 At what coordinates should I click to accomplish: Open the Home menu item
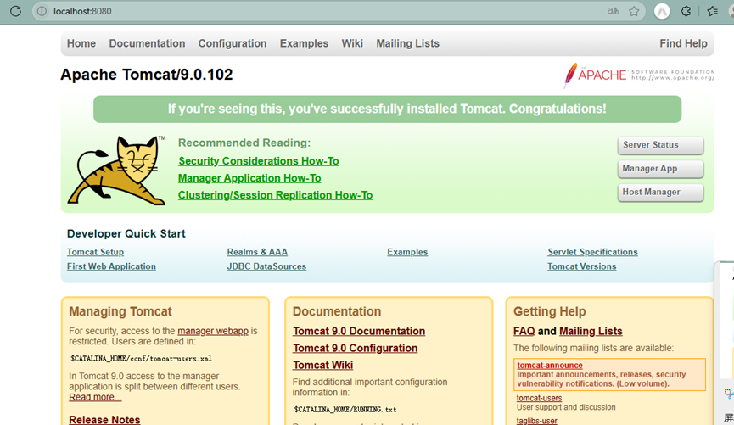[81, 43]
